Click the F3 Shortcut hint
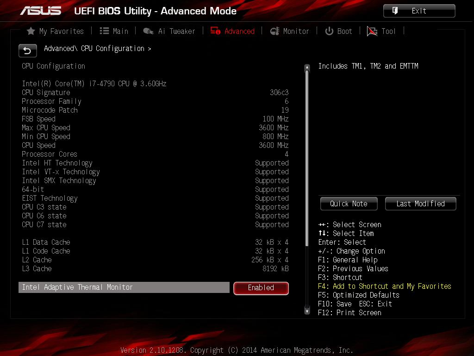474x356 pixels. click(x=340, y=277)
